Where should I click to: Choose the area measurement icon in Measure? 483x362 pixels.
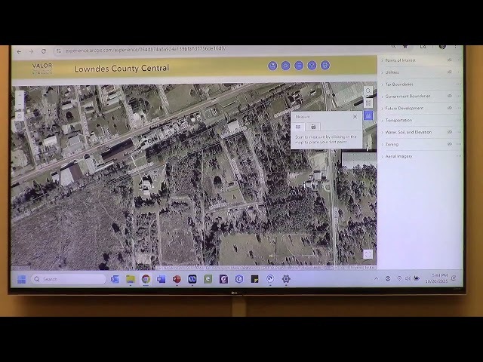pos(313,127)
